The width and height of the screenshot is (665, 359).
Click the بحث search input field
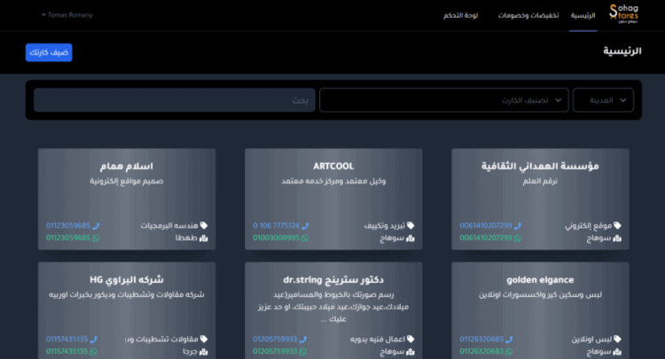pyautogui.click(x=175, y=100)
